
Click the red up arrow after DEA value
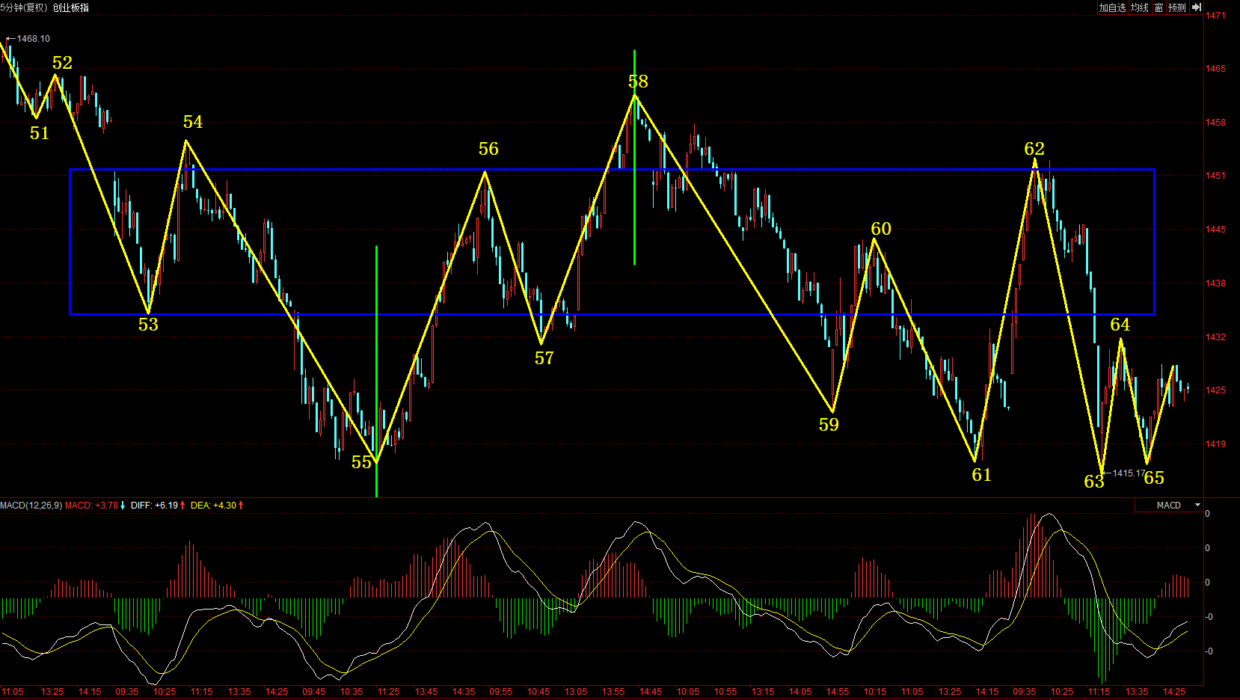click(241, 506)
